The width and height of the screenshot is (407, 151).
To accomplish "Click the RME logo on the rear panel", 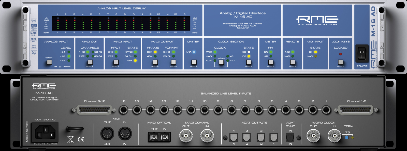I will click(44, 86).
